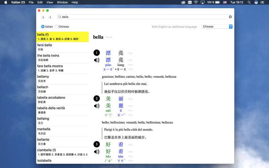
Task: Open the Window menu
Action: point(62,2)
